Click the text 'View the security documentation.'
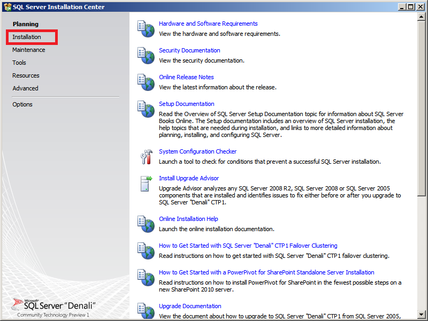Image resolution: width=428 pixels, height=321 pixels. [x=202, y=60]
